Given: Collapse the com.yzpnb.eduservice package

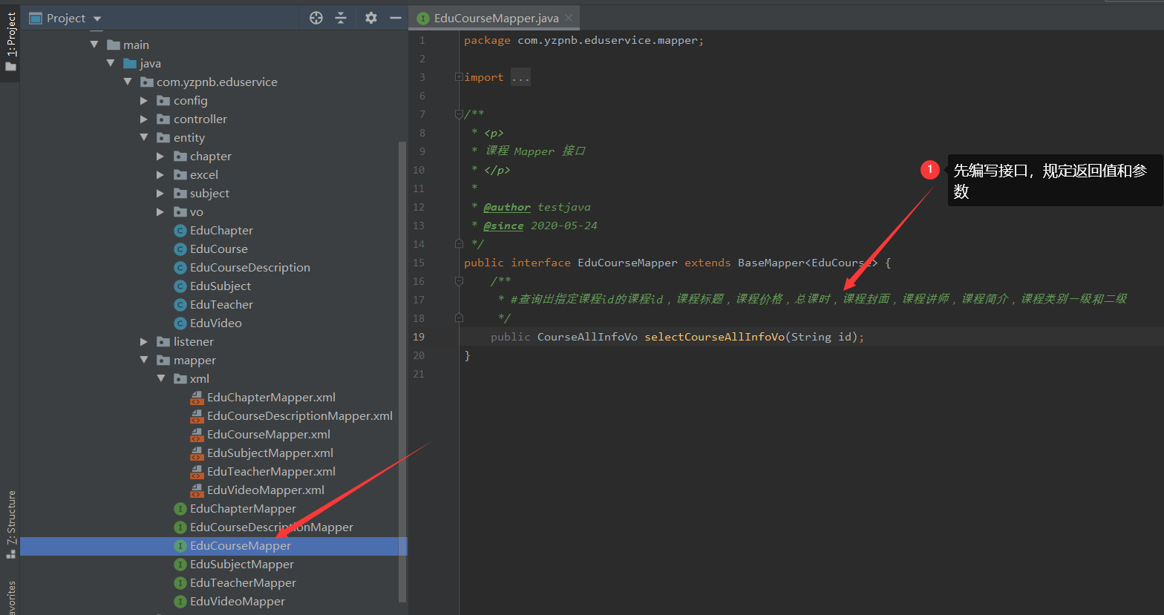Looking at the screenshot, I should 128,82.
